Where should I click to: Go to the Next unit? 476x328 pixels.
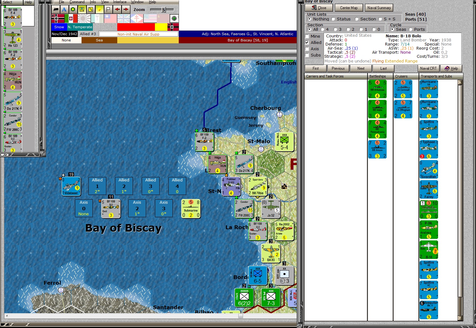[361, 68]
